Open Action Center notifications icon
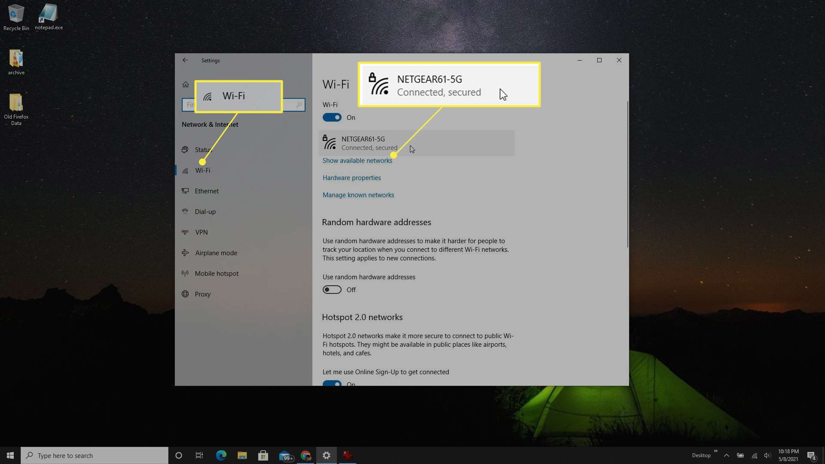 (x=812, y=455)
